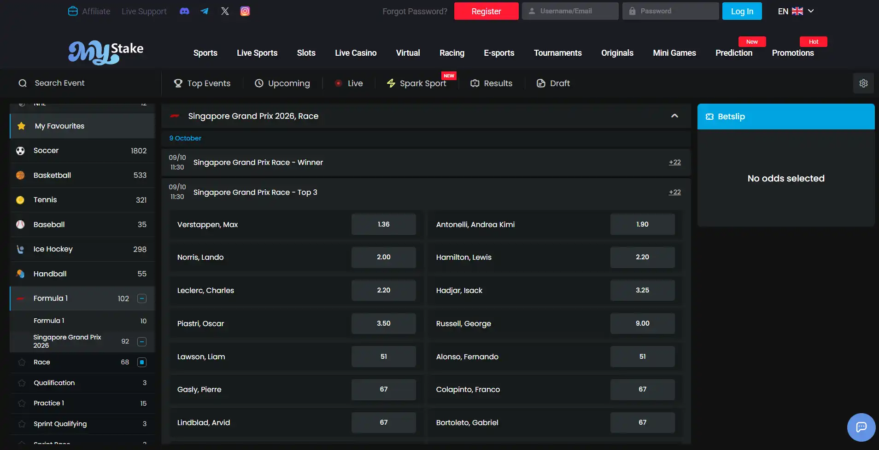Switch to Upcoming tab
Viewport: 879px width, 450px height.
point(282,83)
